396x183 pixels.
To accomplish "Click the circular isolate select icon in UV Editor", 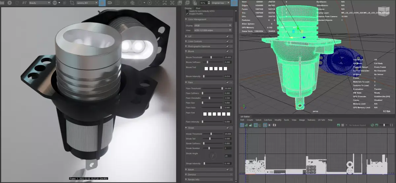I will point(270,125).
